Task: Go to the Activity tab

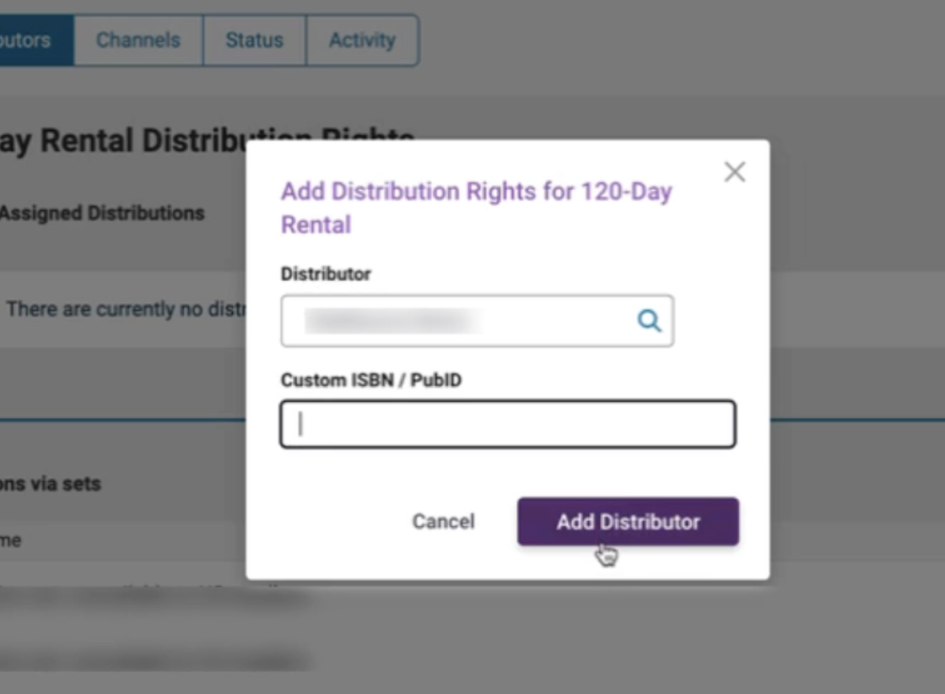Action: [x=362, y=40]
